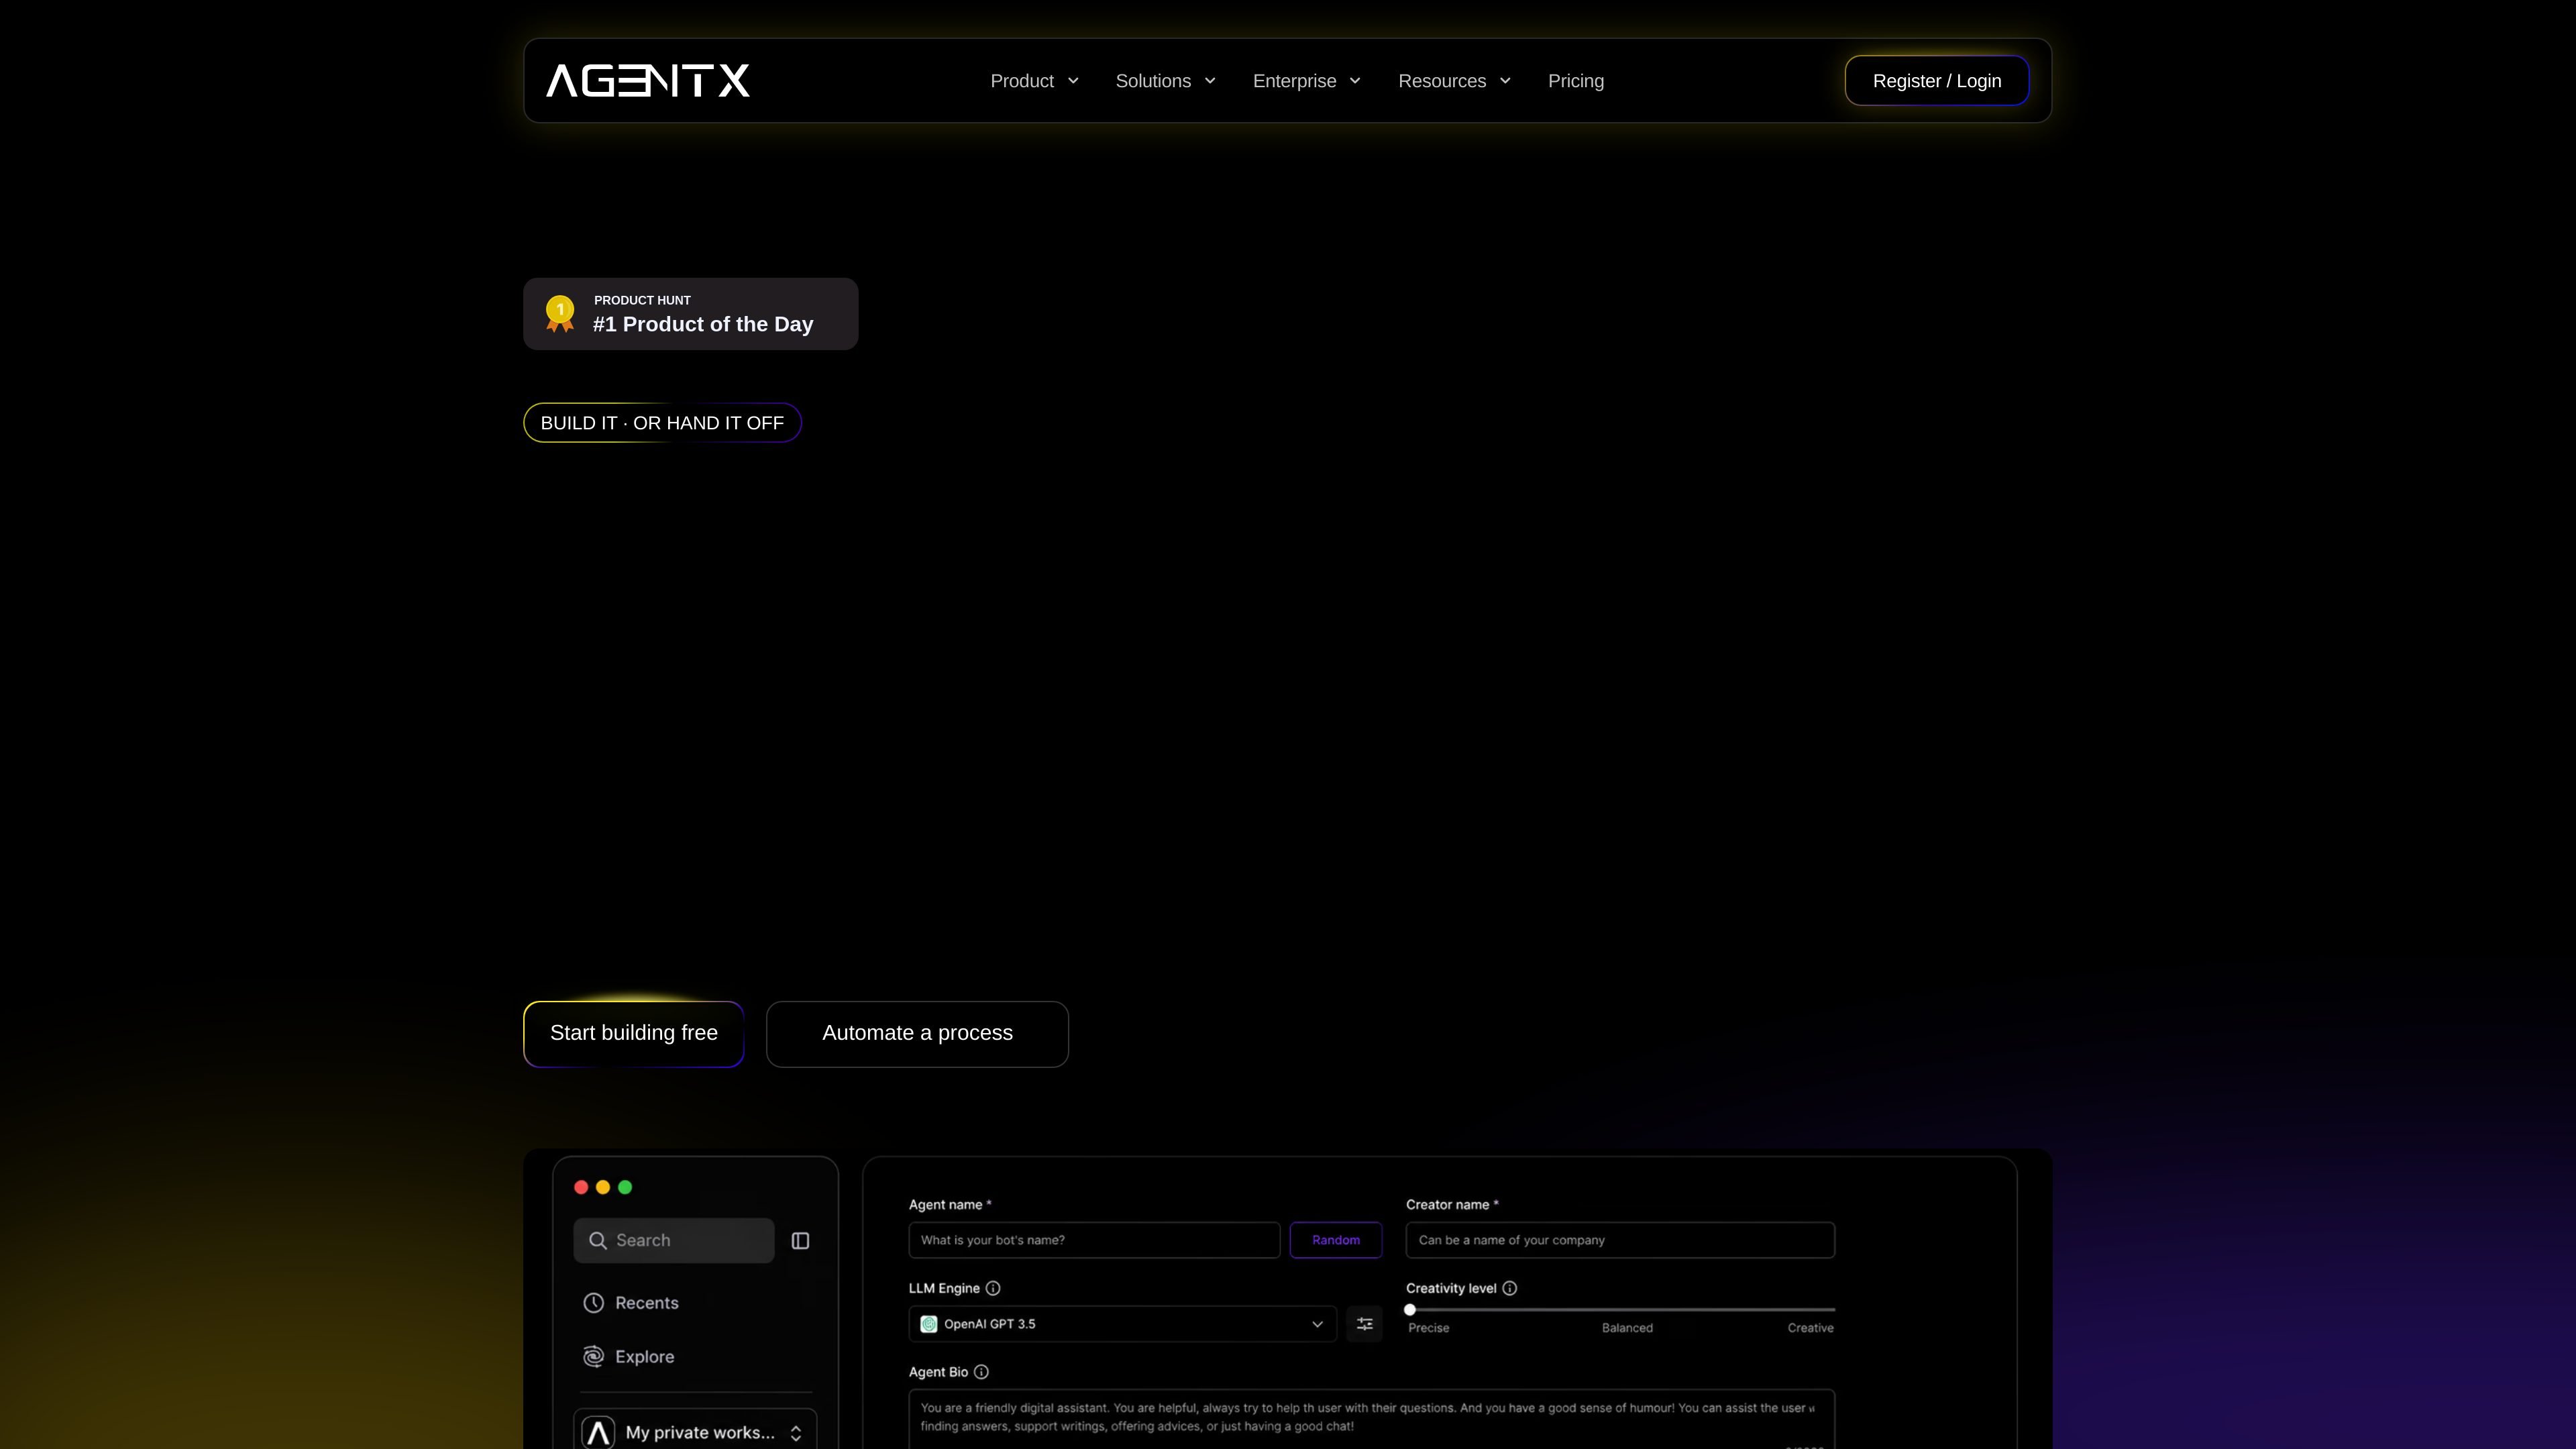Open LLM Engine info tooltip icon
Viewport: 2576px width, 1449px height.
tap(993, 1288)
